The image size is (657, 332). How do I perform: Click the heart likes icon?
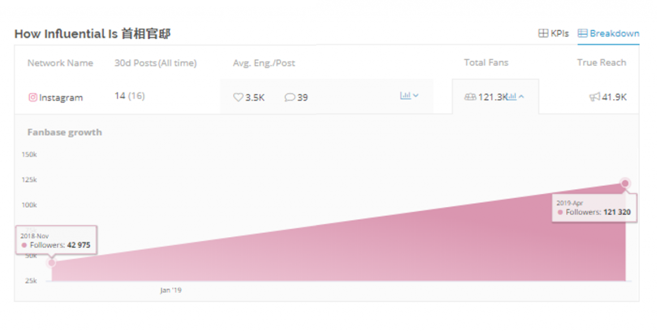[x=238, y=97]
